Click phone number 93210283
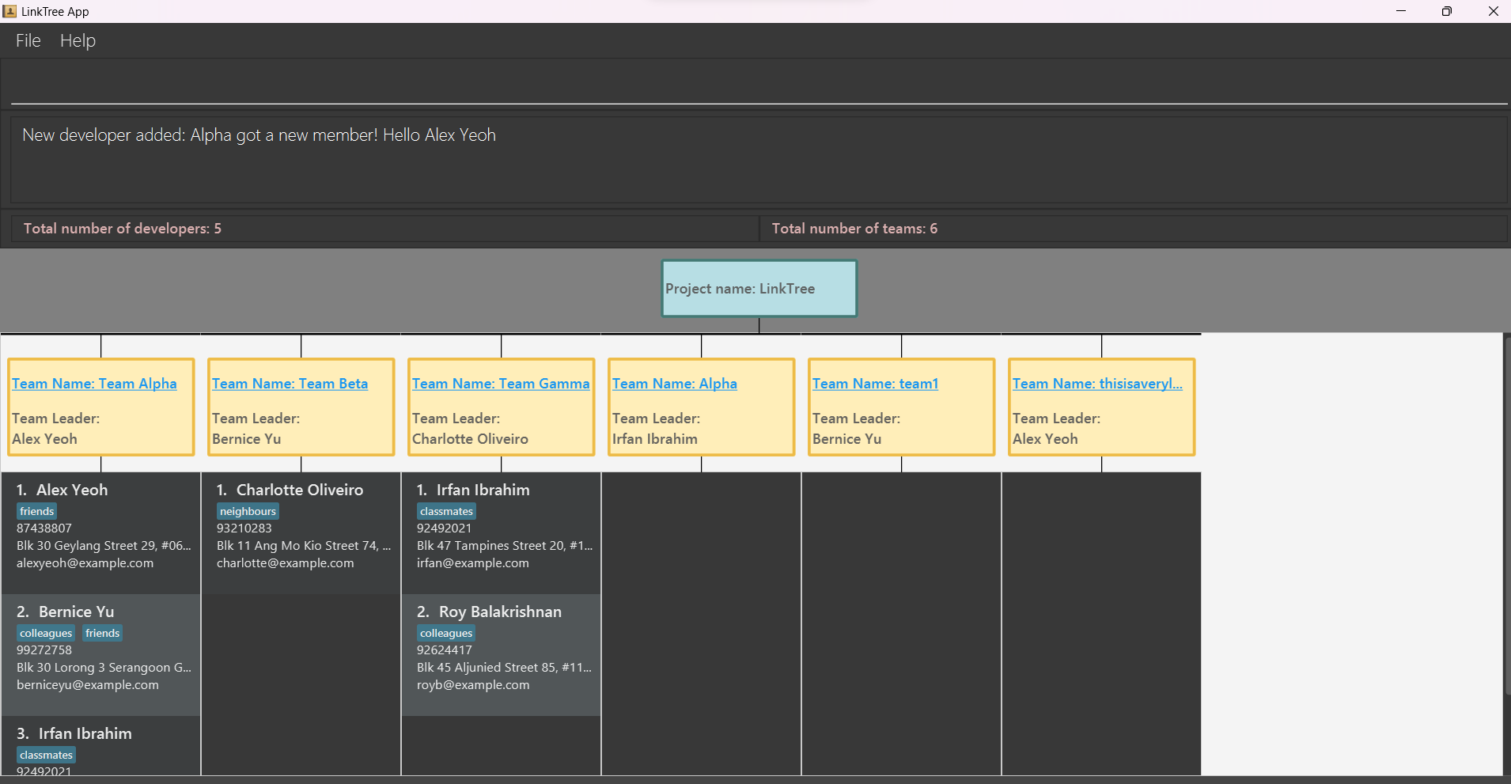The height and width of the screenshot is (784, 1511). (x=244, y=528)
